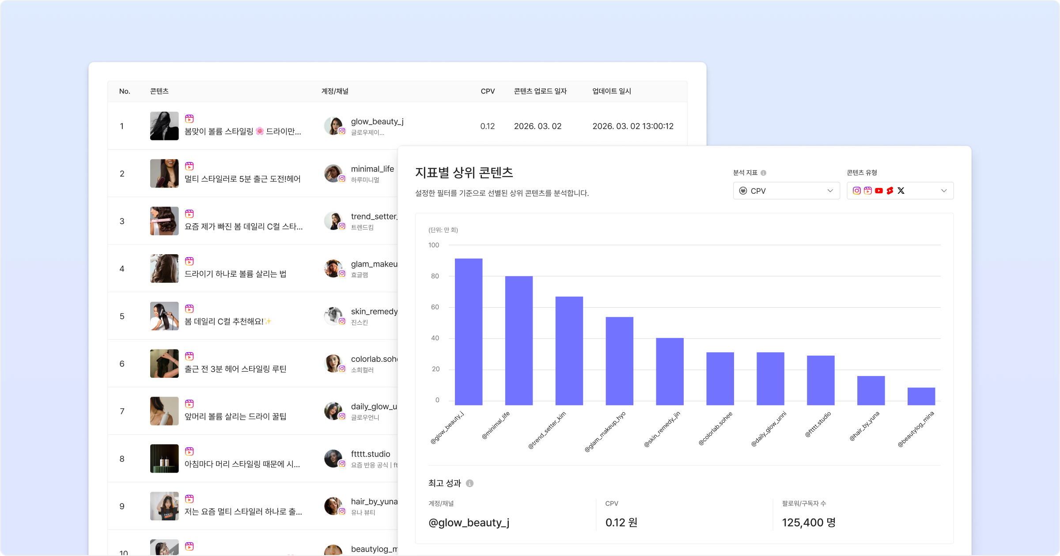Click Reels icon above row 1 content title
This screenshot has height=556, width=1060.
[x=189, y=119]
